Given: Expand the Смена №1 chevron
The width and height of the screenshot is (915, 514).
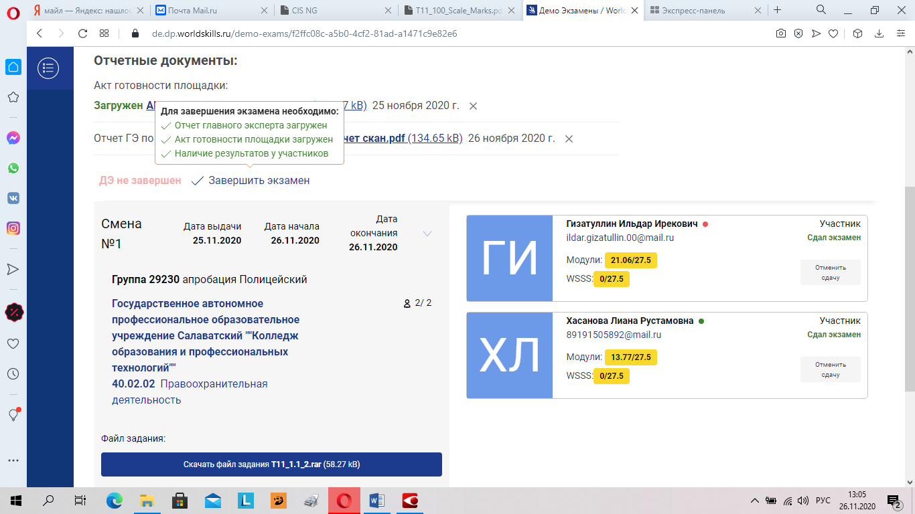Looking at the screenshot, I should click(427, 234).
